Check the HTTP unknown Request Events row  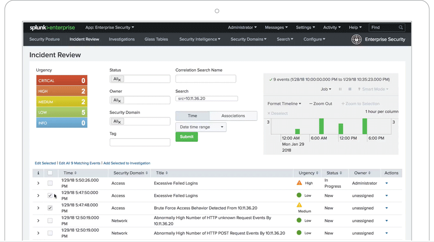click(x=50, y=221)
